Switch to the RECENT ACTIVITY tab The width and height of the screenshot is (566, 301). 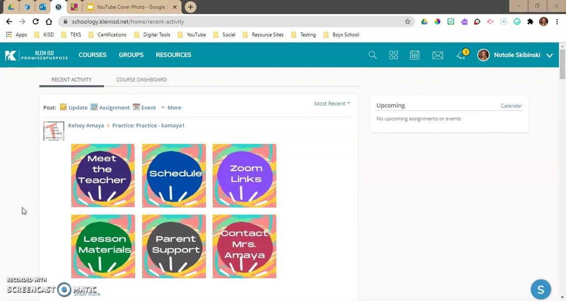(x=72, y=79)
